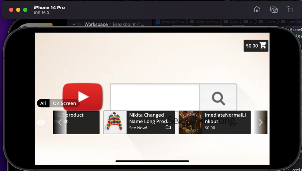Open the folder icon on Nikita product card

click(x=168, y=127)
